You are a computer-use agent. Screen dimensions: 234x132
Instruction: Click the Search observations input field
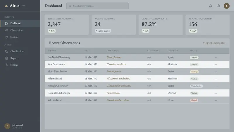[x=97, y=6]
